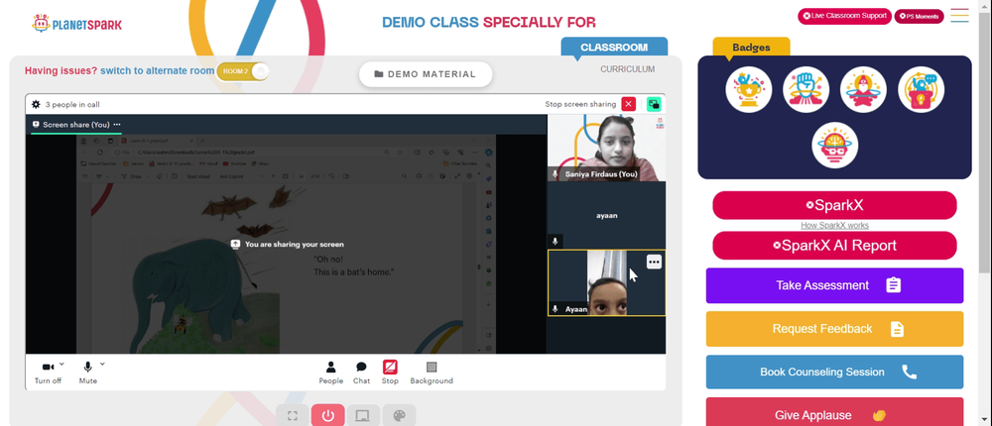This screenshot has height=426, width=992.
Task: Expand camera options chevron
Action: (x=62, y=364)
